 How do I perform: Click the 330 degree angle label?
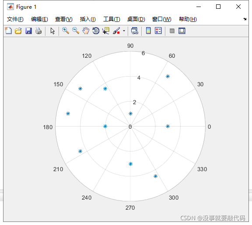202,169
